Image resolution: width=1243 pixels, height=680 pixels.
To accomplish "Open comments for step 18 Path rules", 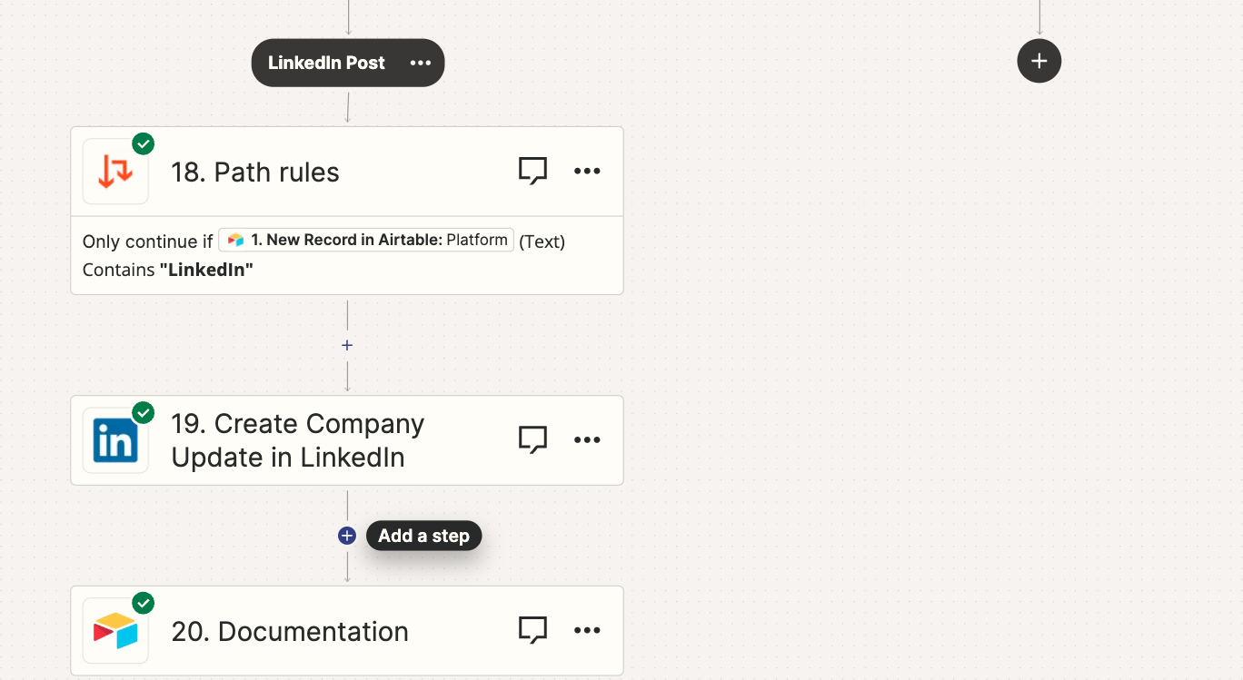I will click(x=532, y=171).
